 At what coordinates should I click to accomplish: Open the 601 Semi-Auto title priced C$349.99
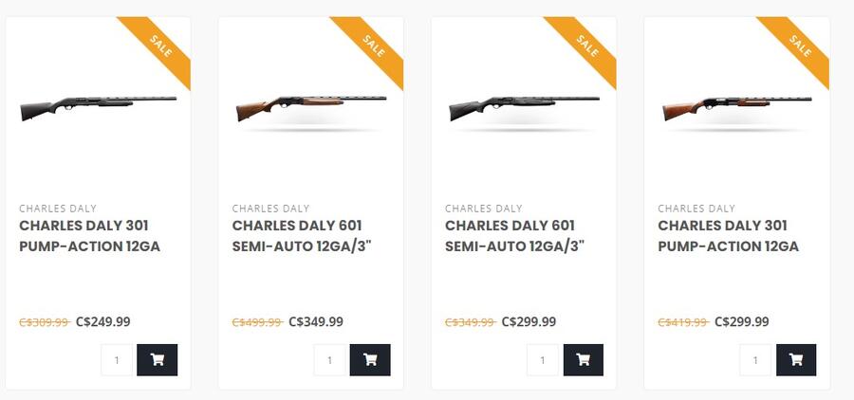302,236
